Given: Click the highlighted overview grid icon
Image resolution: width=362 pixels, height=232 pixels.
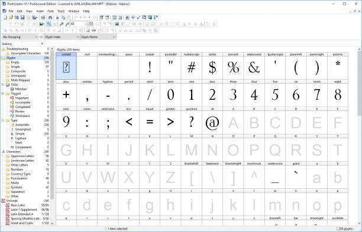Looking at the screenshot, I should point(49,24).
